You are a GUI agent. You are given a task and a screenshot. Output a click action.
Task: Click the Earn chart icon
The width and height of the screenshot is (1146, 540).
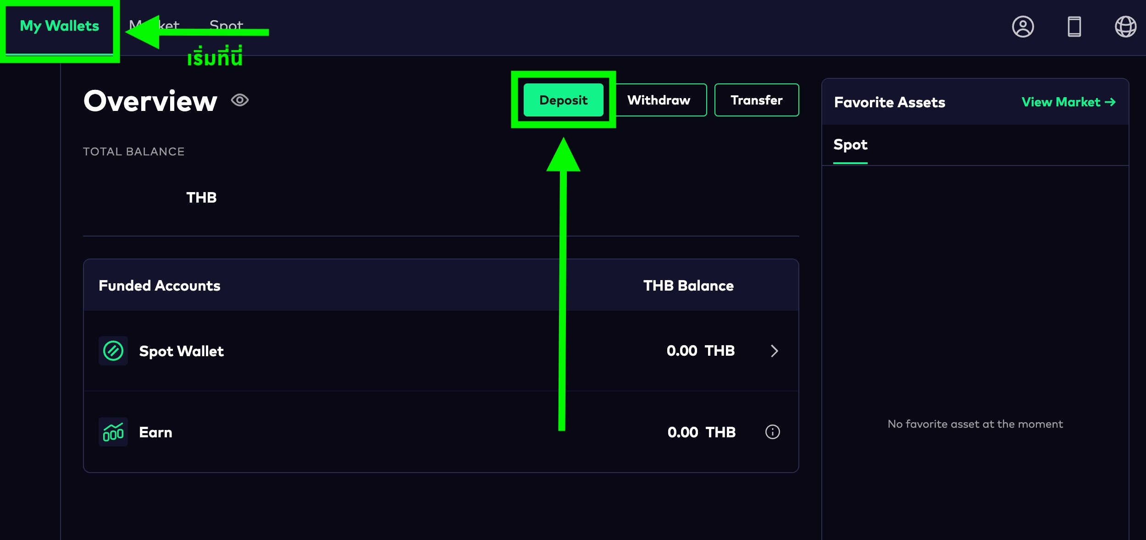point(113,432)
